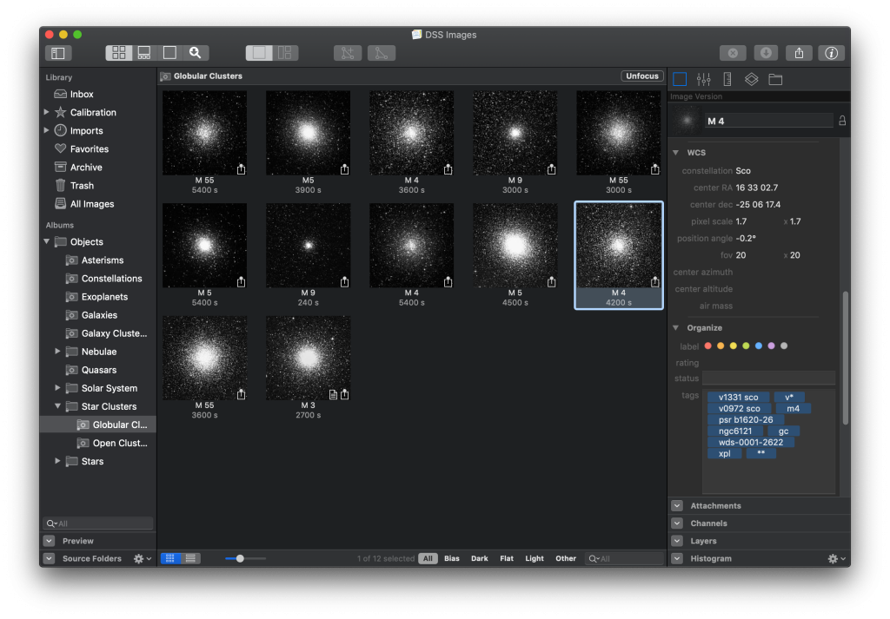Open the Versions stack inspector icon
This screenshot has height=619, width=890.
pos(751,78)
